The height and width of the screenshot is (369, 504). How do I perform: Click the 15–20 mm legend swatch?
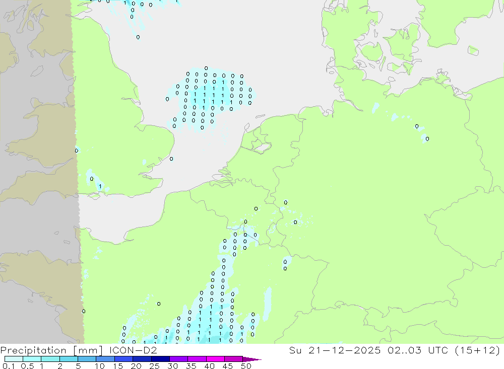[124, 359]
